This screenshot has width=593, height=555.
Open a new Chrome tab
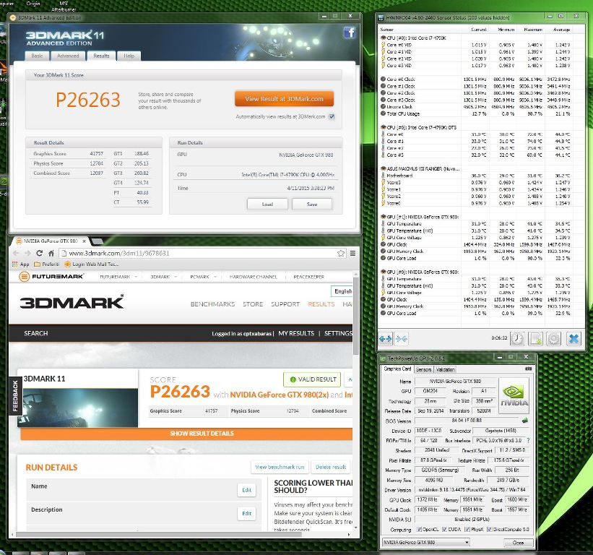[x=97, y=241]
